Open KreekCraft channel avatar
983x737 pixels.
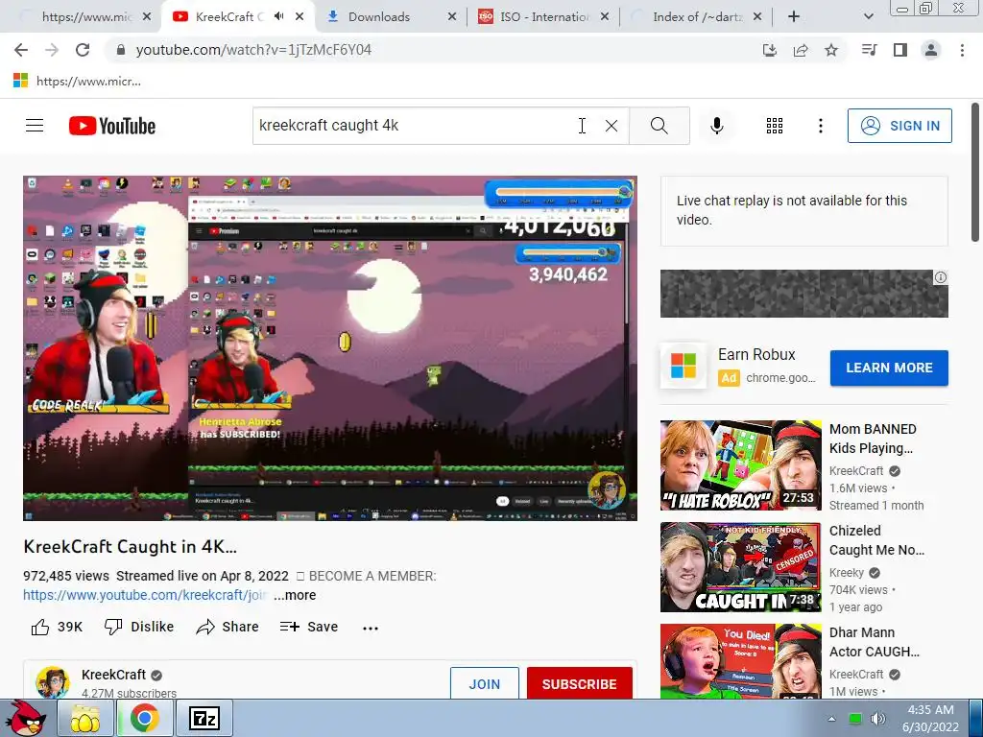coord(53,682)
